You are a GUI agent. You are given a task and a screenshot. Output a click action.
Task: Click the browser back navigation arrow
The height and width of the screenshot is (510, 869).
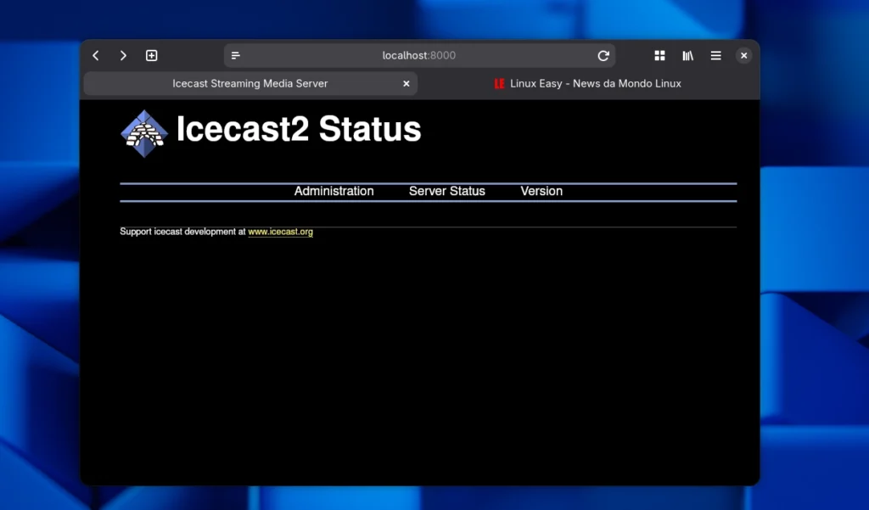[95, 55]
